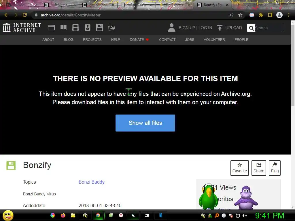295x221 pixels.
Task: Click the share page icon in address bar
Action: pos(231,15)
